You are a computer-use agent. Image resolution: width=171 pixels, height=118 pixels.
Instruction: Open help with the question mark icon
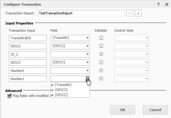[158, 4]
